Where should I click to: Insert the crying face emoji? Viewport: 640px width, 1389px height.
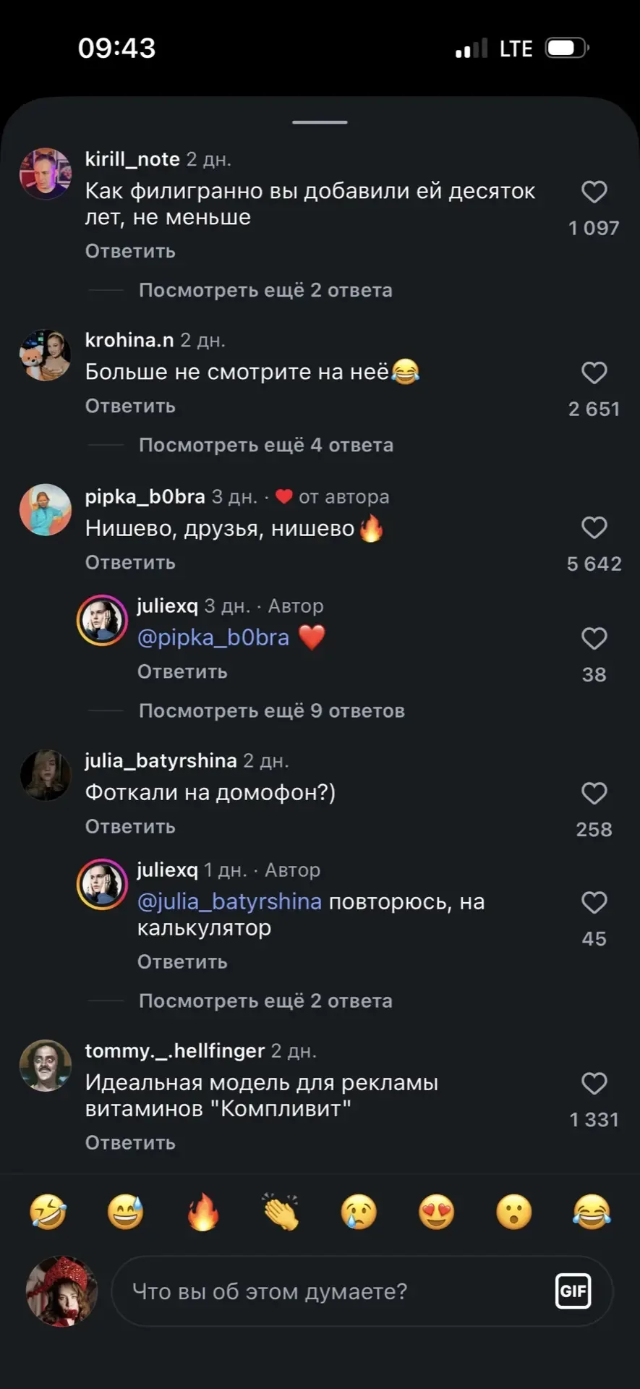click(359, 1212)
